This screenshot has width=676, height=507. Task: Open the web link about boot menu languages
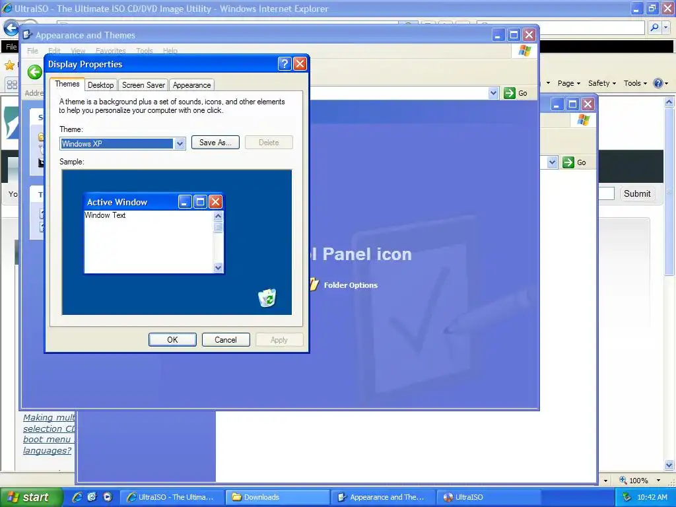pos(48,434)
